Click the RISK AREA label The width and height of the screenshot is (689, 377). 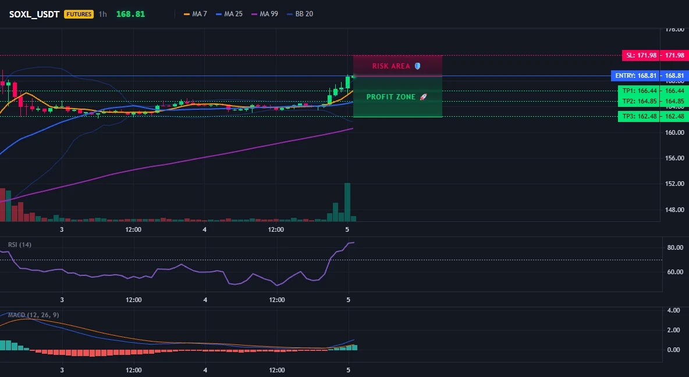tap(391, 66)
